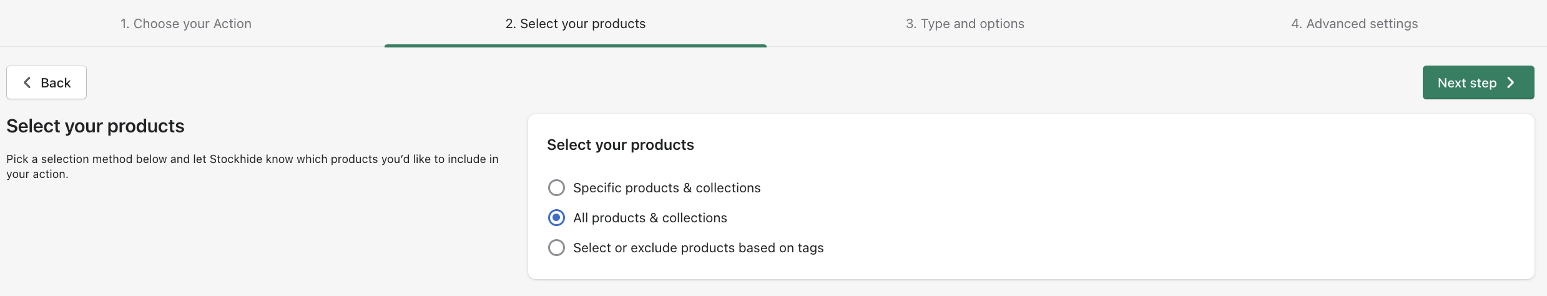Select the Specific products & collections radio
Screen dimensions: 1547x296
556,188
